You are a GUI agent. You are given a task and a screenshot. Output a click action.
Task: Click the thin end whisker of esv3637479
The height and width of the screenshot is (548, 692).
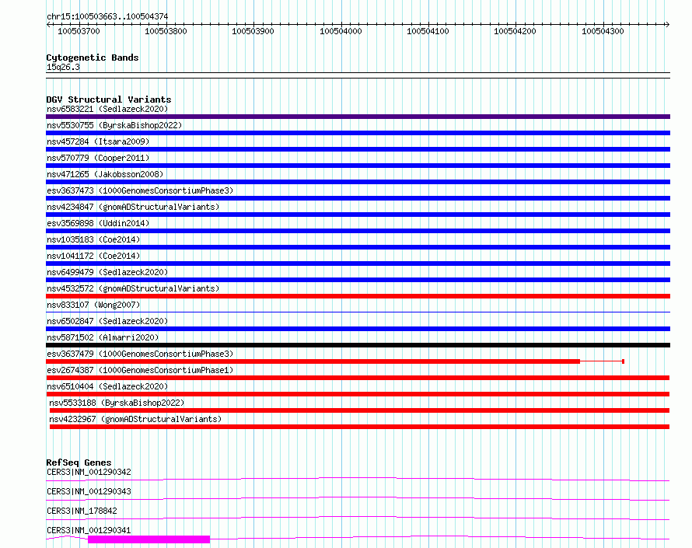pyautogui.click(x=602, y=361)
